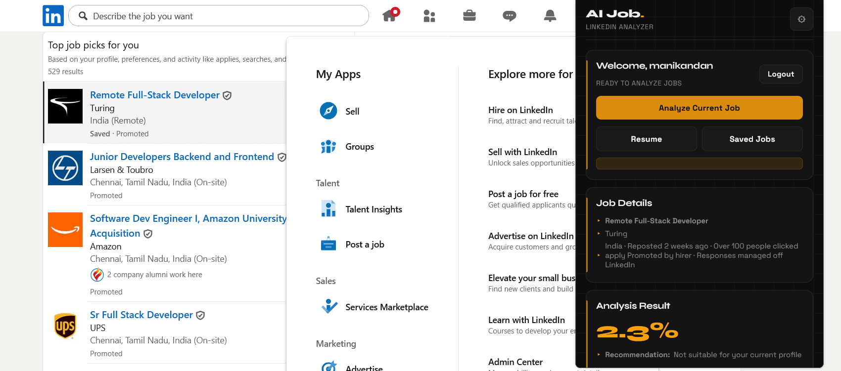Click 'Remote Full-Stack Developer' in Job Details
This screenshot has height=371, width=841.
pos(656,220)
